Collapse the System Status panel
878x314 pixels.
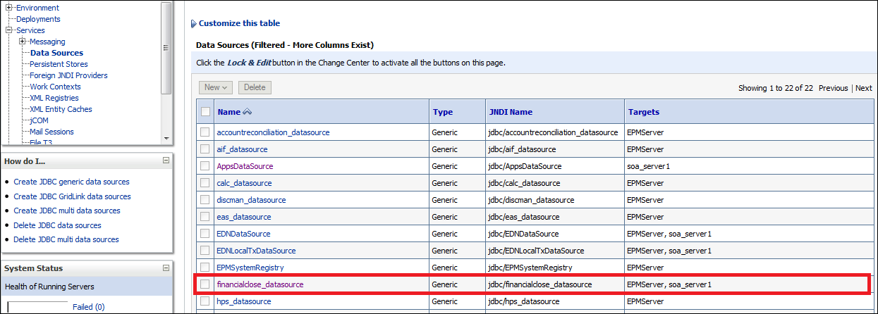pos(166,268)
